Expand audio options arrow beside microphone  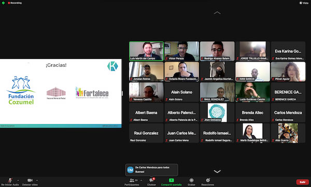18,180
